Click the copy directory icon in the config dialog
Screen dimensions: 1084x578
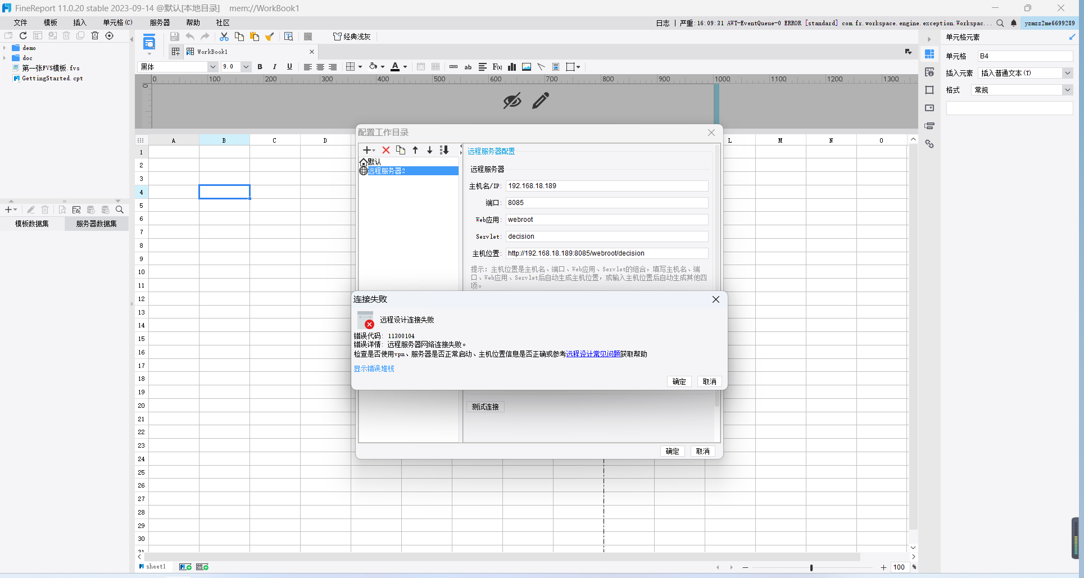401,150
